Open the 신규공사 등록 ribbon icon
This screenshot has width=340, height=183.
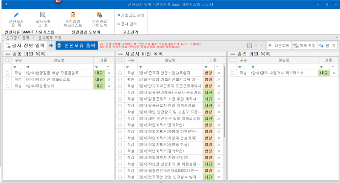point(16,19)
